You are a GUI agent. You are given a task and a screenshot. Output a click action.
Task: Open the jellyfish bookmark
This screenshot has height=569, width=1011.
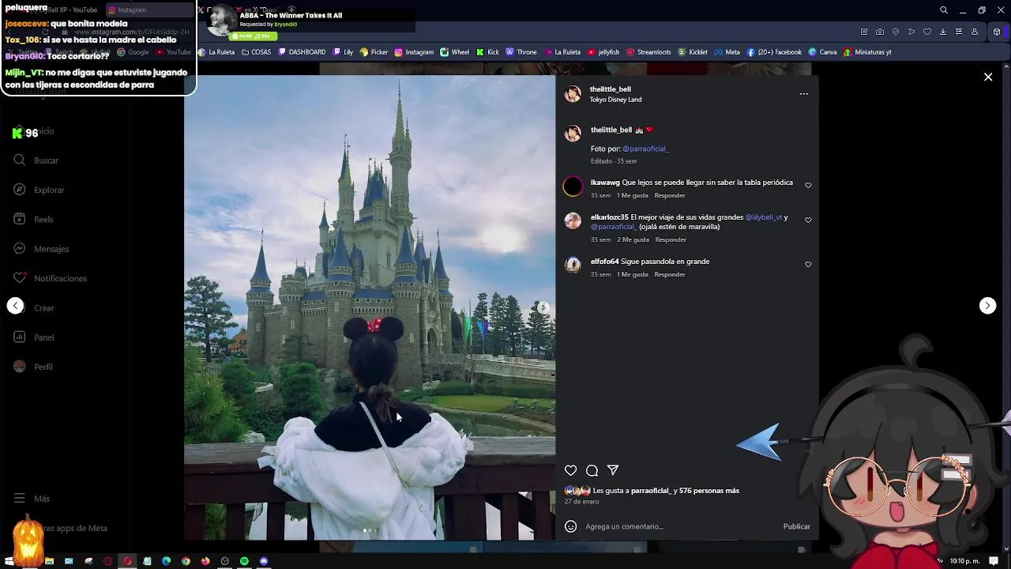tap(603, 52)
